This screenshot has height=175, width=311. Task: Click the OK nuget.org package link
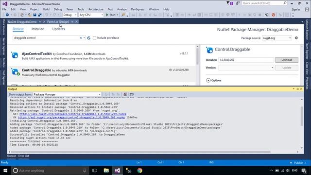pos(71,117)
